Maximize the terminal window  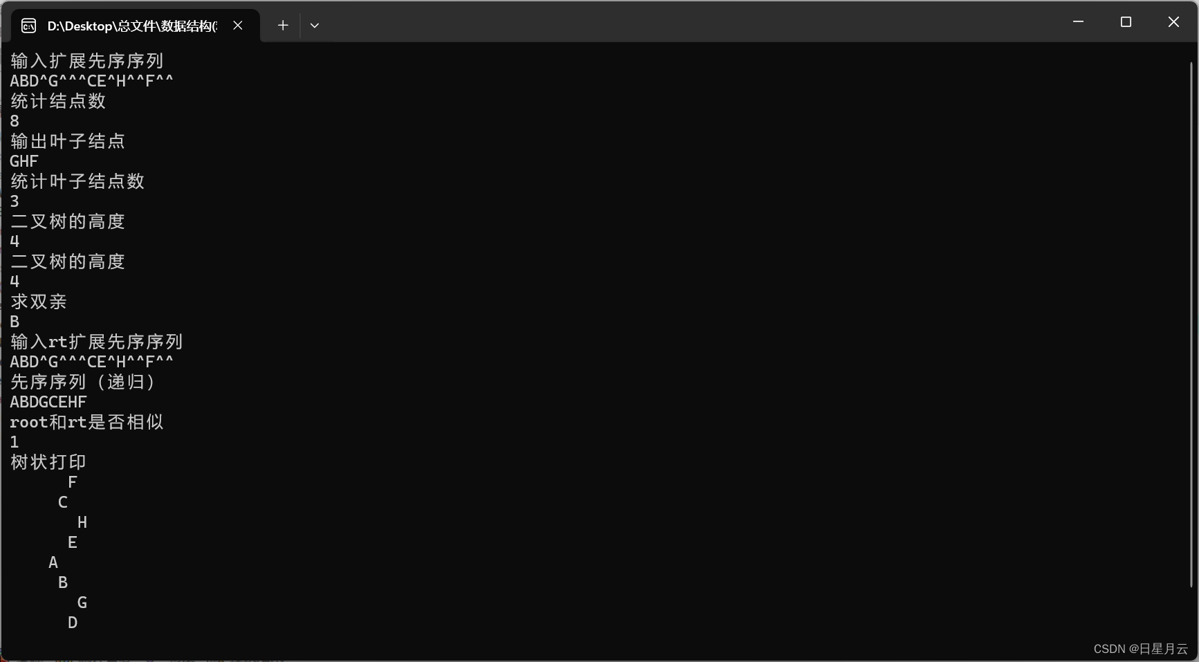click(1126, 22)
